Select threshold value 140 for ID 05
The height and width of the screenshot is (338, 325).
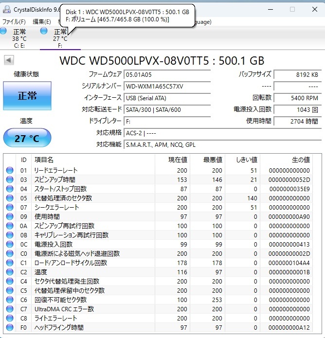tap(252, 198)
